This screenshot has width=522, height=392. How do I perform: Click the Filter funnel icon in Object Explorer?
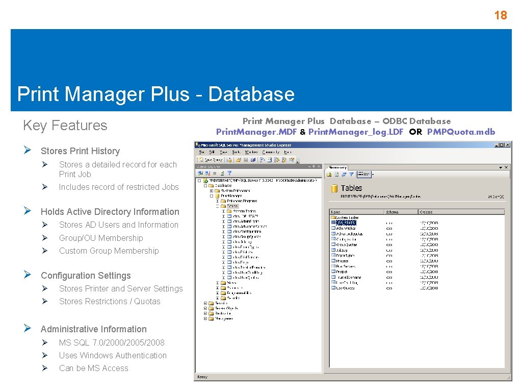click(x=229, y=174)
